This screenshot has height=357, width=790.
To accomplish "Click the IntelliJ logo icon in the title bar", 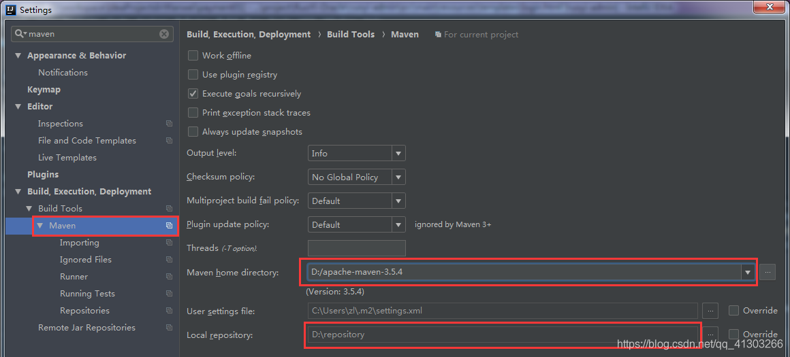I will pos(11,9).
